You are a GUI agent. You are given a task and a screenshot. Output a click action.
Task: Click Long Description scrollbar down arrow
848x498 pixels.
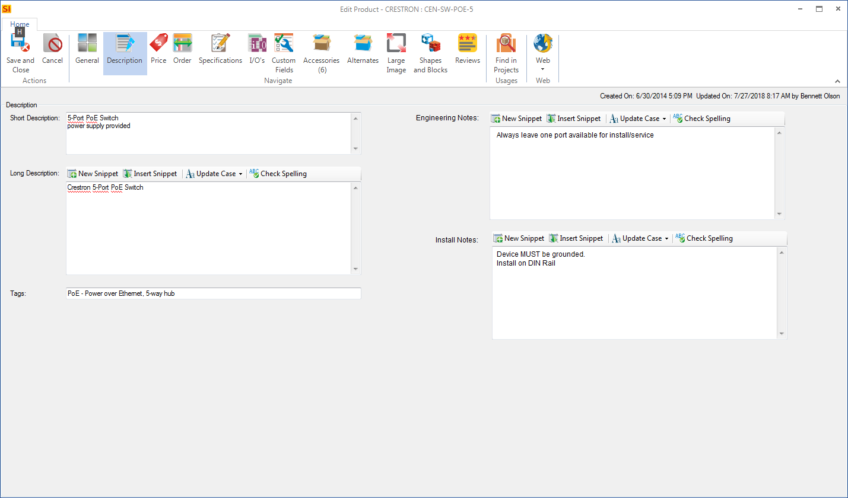pos(355,269)
